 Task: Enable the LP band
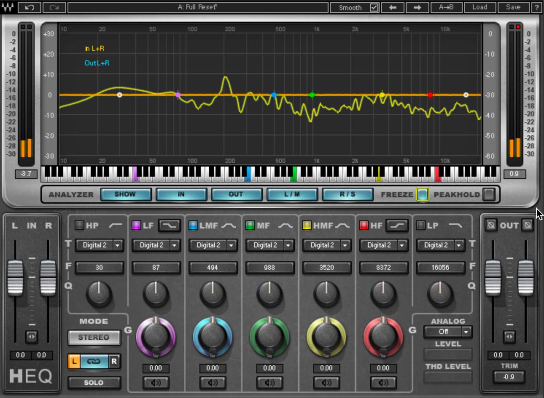pos(420,225)
